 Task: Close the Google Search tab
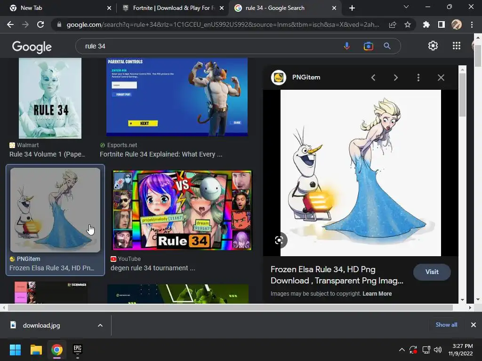pyautogui.click(x=334, y=8)
